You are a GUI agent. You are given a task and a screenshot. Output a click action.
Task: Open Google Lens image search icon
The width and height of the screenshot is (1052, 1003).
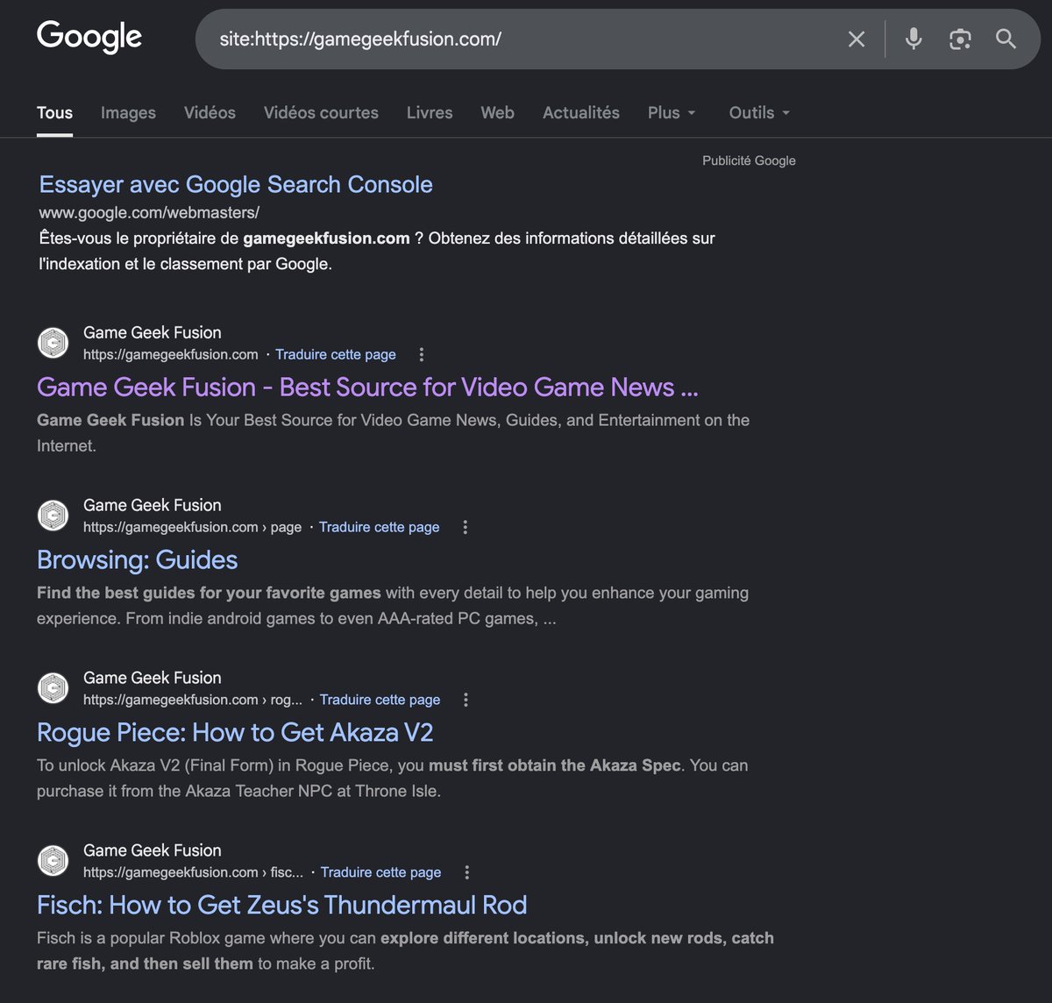[960, 39]
